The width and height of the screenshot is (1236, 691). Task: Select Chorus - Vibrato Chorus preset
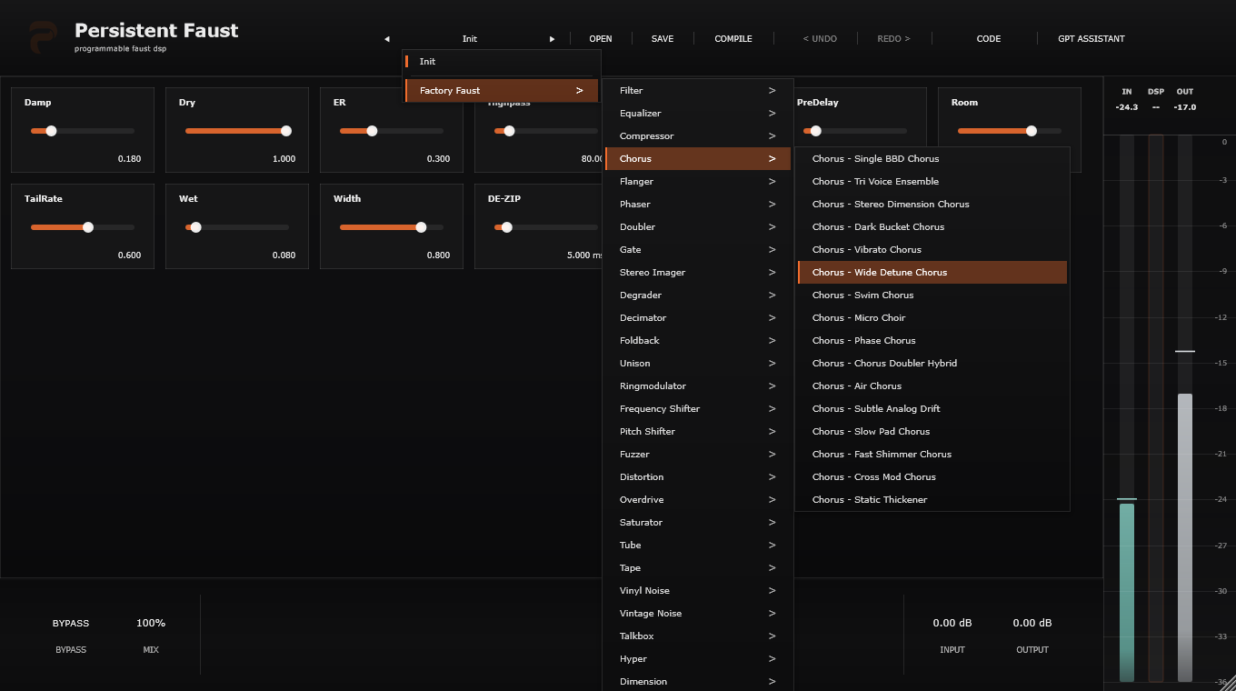[932, 250]
